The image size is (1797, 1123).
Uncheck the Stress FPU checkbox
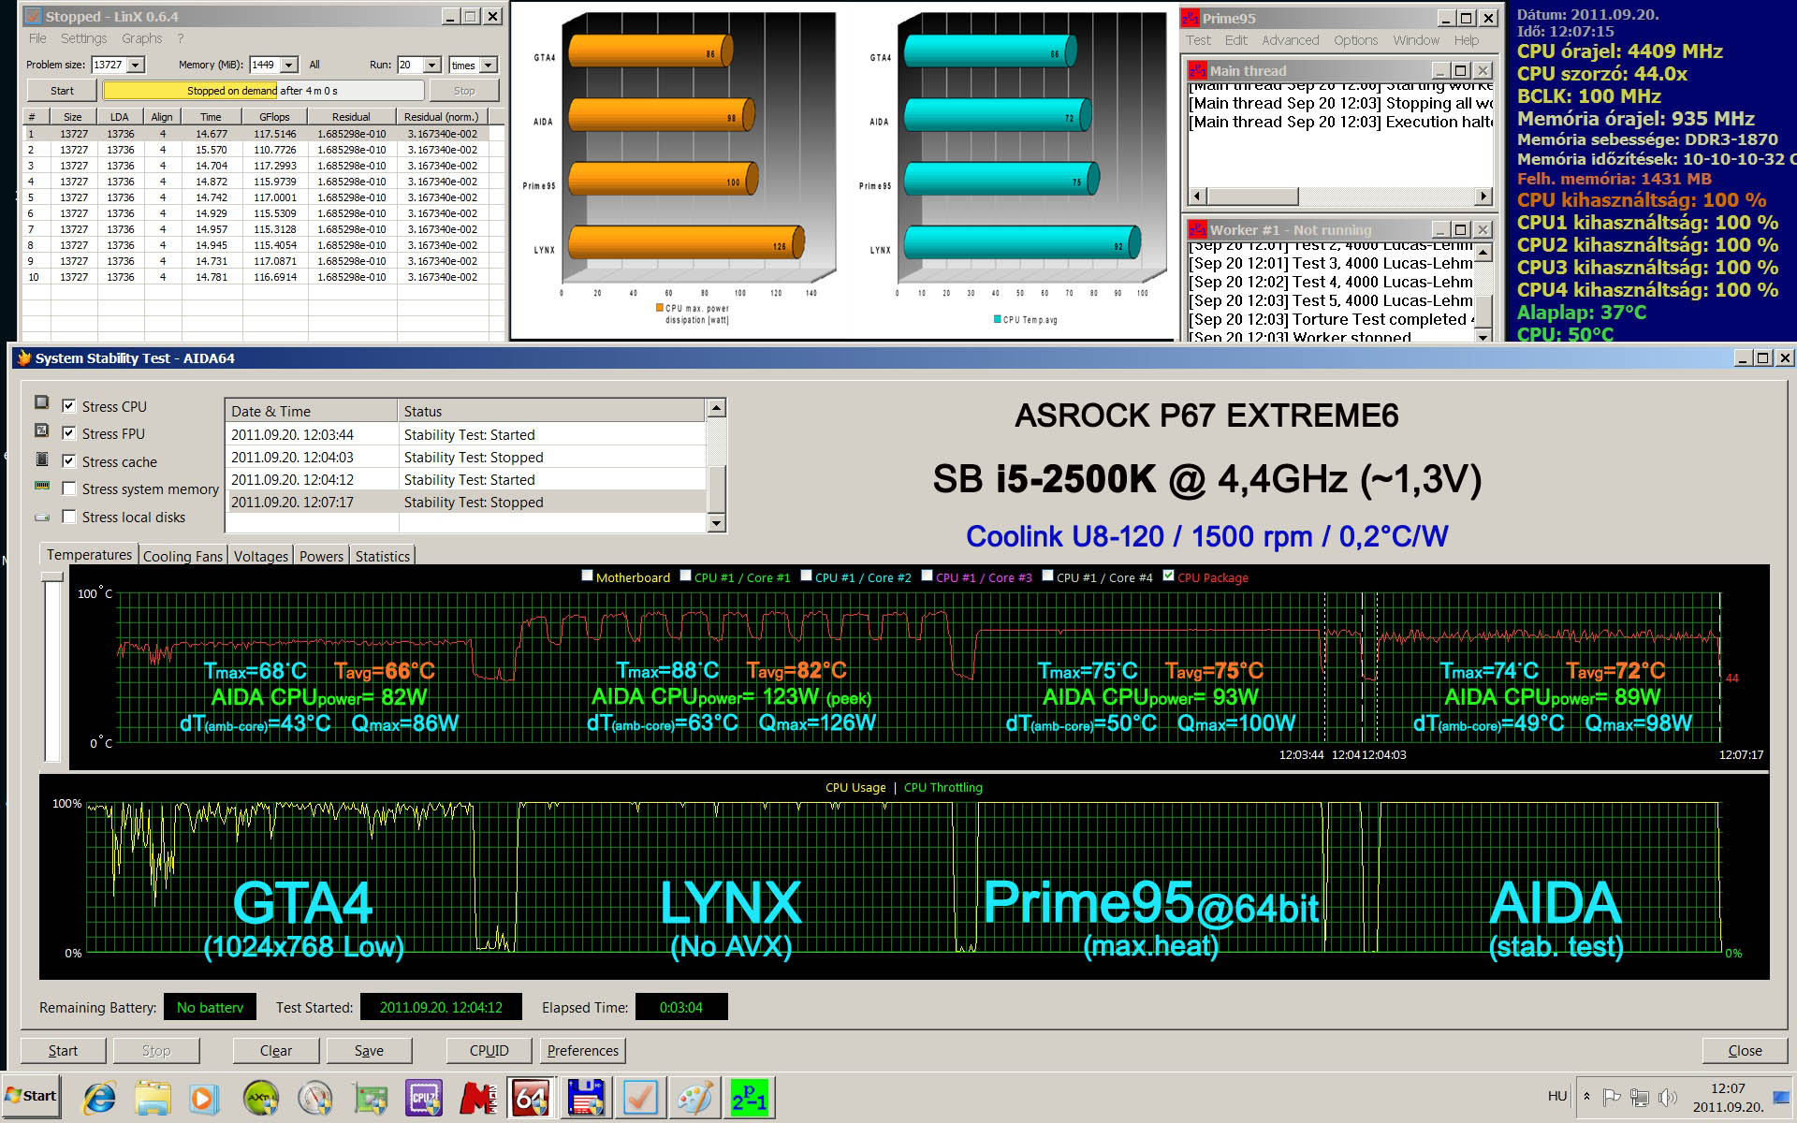pyautogui.click(x=69, y=433)
